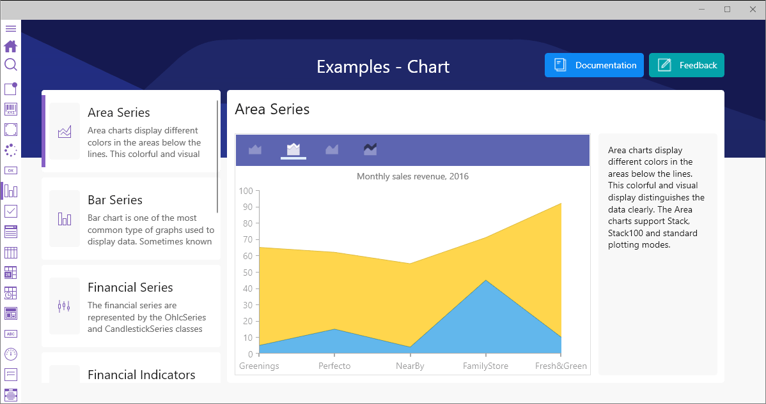Re-select the stacked area chart icon
The width and height of the screenshot is (766, 404).
(x=293, y=149)
